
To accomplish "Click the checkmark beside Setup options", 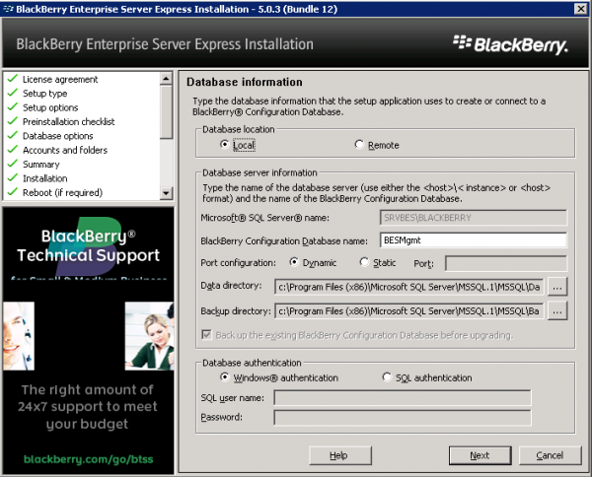I will pyautogui.click(x=13, y=106).
